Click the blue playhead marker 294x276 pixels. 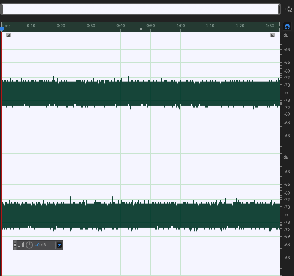click(x=2, y=29)
